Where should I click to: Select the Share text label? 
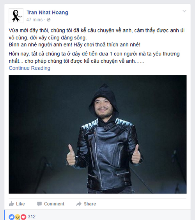pos(90,204)
